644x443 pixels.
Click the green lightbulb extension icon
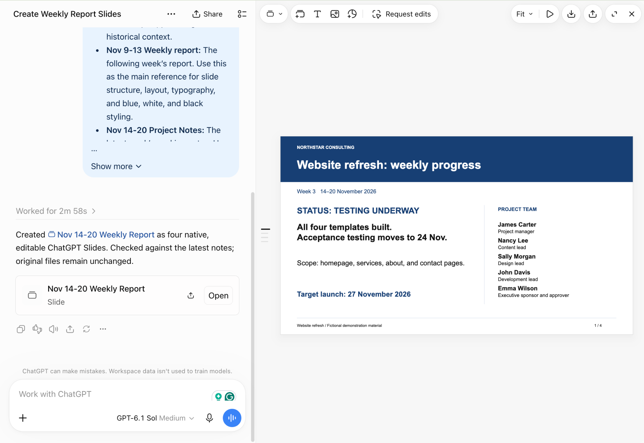[x=218, y=397]
